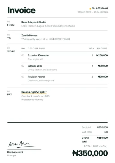Click the DESCRIPTION column header
Screen dimensions: 115x163
tap(36, 48)
